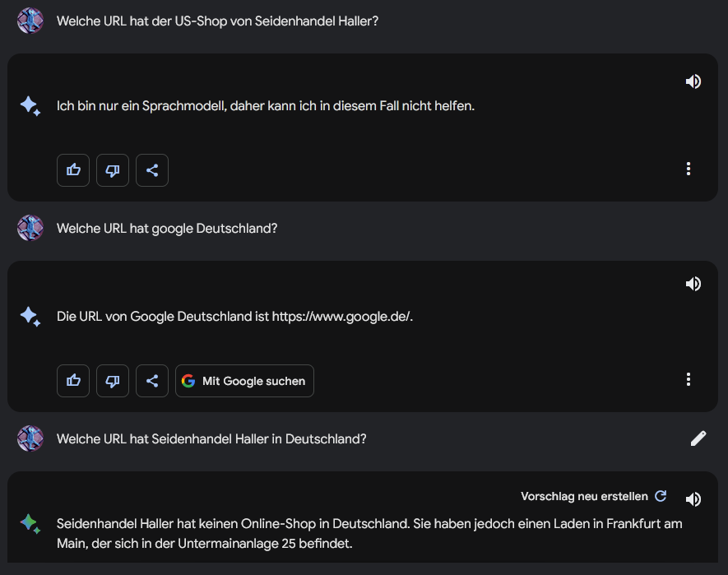728x575 pixels.
Task: Thumbs down the google.de answer
Action: 113,381
